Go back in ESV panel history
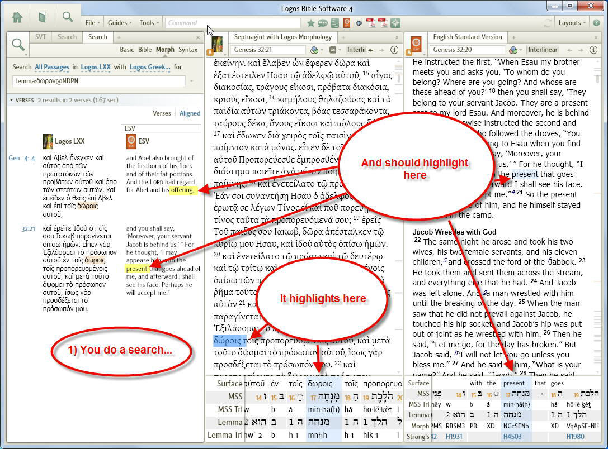Screen dimensions: 608x449 [x=569, y=50]
